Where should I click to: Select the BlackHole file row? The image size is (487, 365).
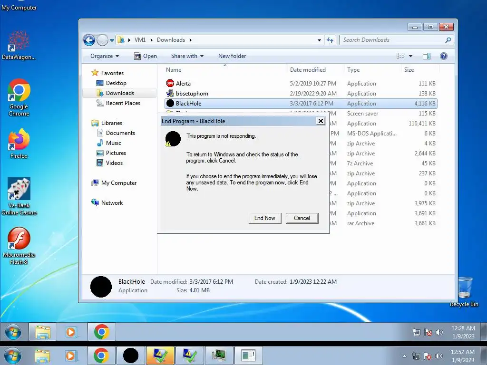coord(301,103)
